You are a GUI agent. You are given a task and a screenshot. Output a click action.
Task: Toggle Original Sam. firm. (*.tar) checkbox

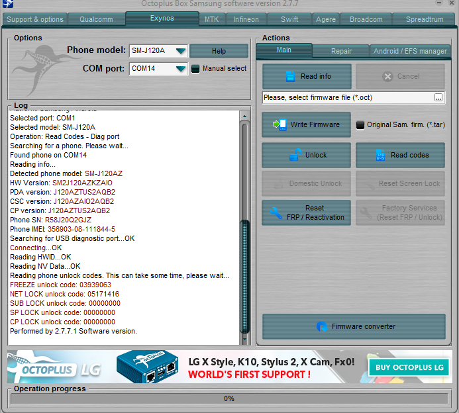[360, 125]
